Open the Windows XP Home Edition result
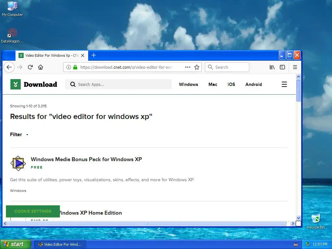The width and height of the screenshot is (332, 249). (91, 213)
